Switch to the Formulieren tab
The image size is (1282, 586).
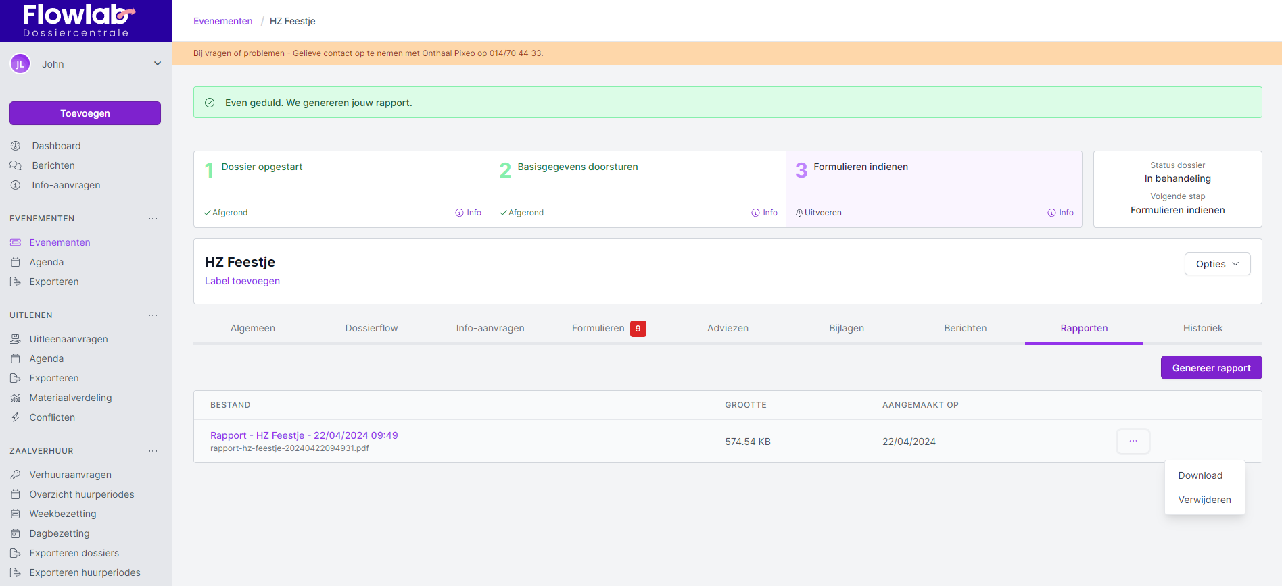[x=598, y=329]
